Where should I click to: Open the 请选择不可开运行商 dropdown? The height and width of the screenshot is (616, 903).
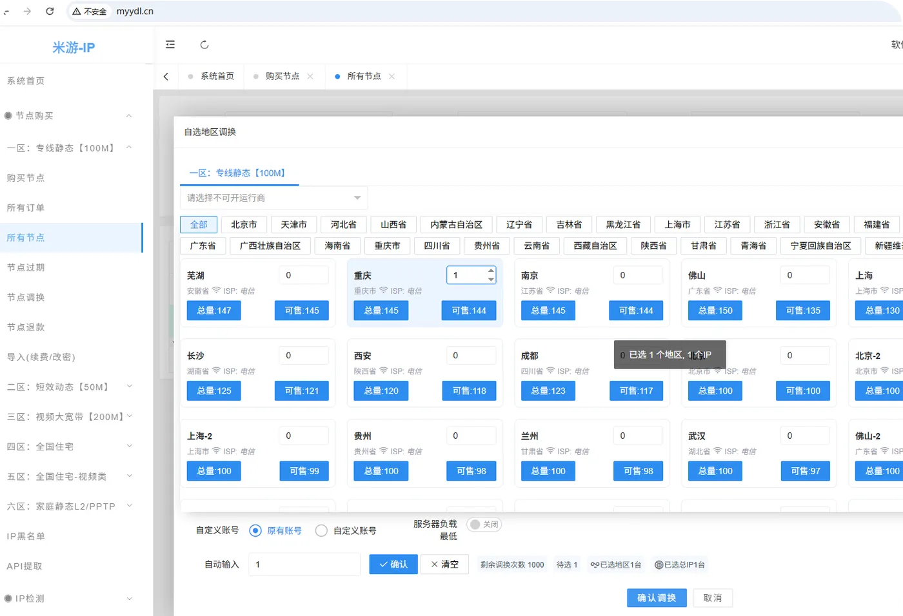(x=274, y=198)
